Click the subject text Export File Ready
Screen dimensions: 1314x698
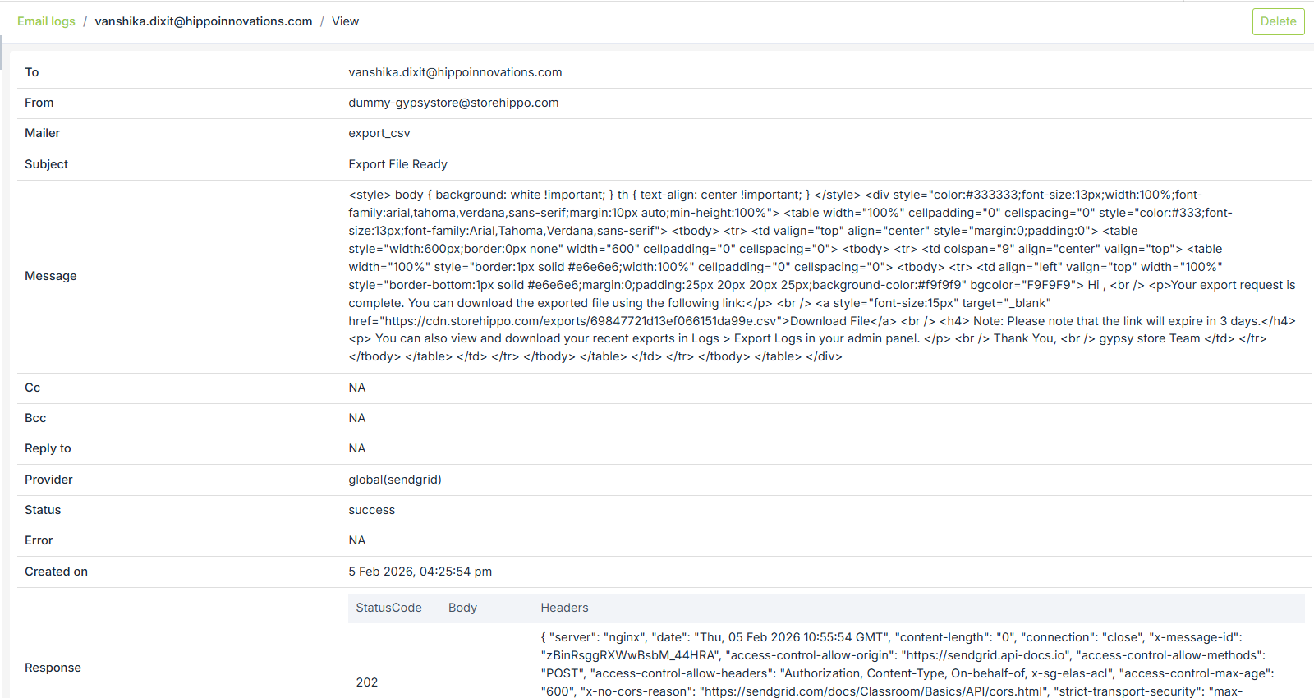coord(397,164)
